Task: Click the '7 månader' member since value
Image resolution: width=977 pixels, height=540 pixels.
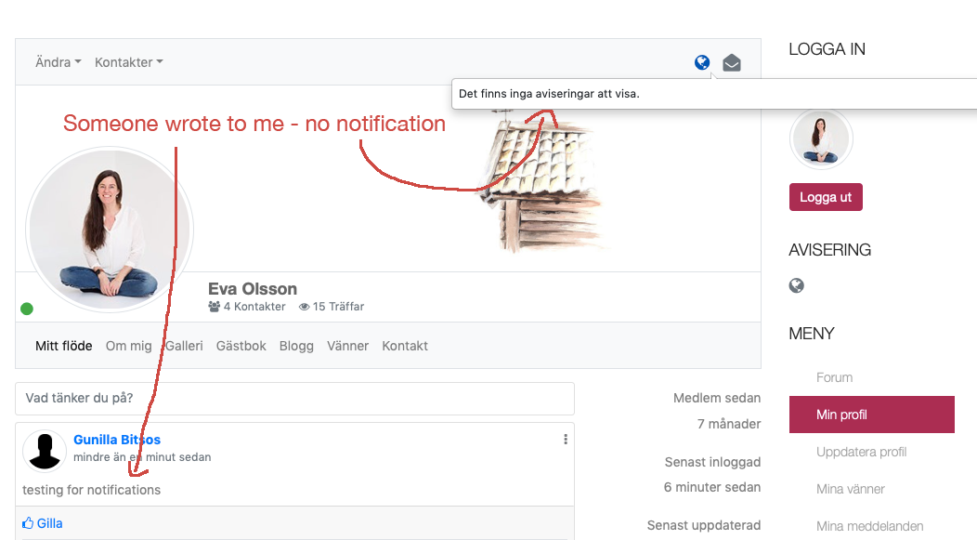Action: coord(729,424)
